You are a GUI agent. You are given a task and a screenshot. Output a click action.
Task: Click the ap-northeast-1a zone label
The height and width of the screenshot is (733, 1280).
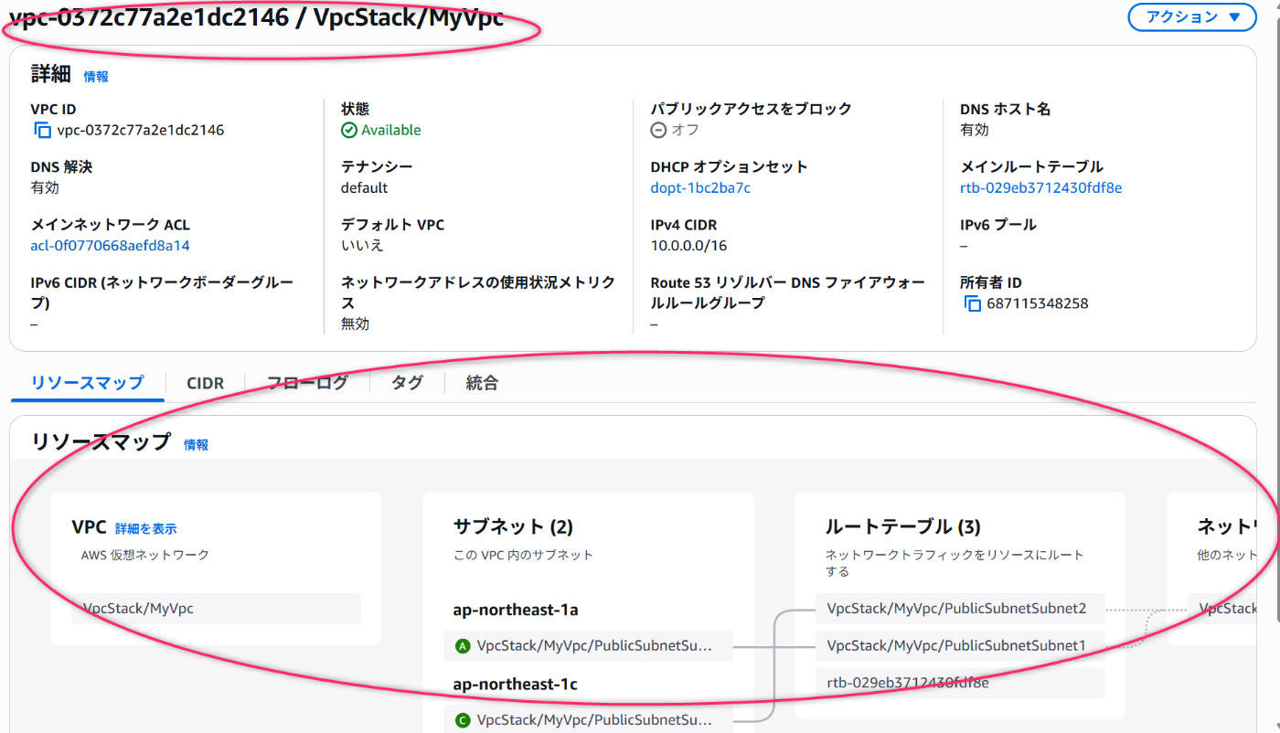[516, 610]
